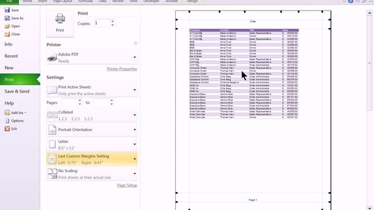Expand the Print Active Sheets dropdown arrow
This screenshot has width=374, height=210.
pos(135,90)
